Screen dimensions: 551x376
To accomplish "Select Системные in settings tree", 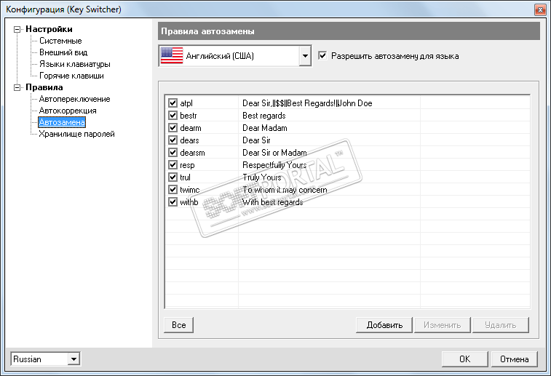I will coord(60,41).
